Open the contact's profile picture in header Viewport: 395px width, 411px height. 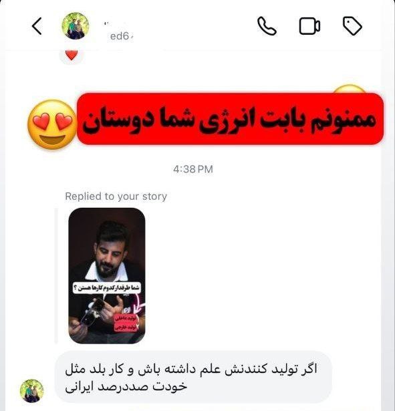[76, 26]
